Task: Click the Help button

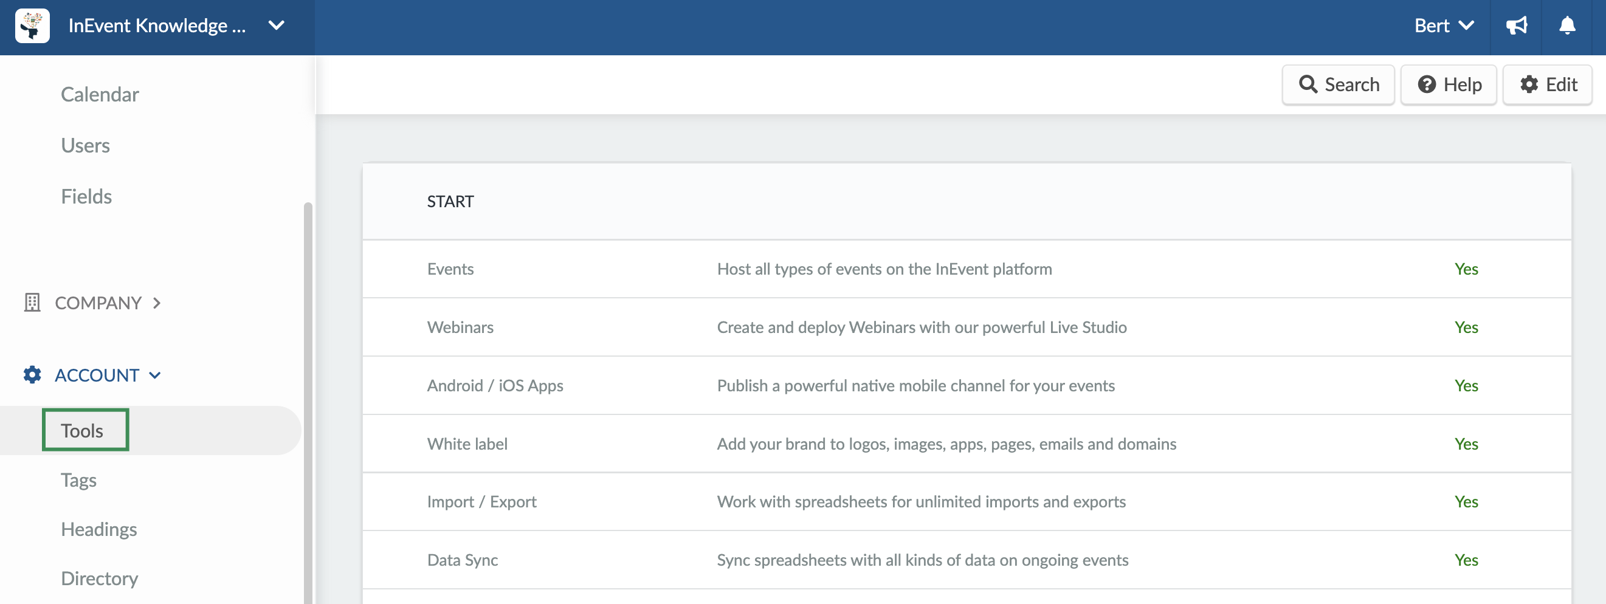Action: [1449, 85]
